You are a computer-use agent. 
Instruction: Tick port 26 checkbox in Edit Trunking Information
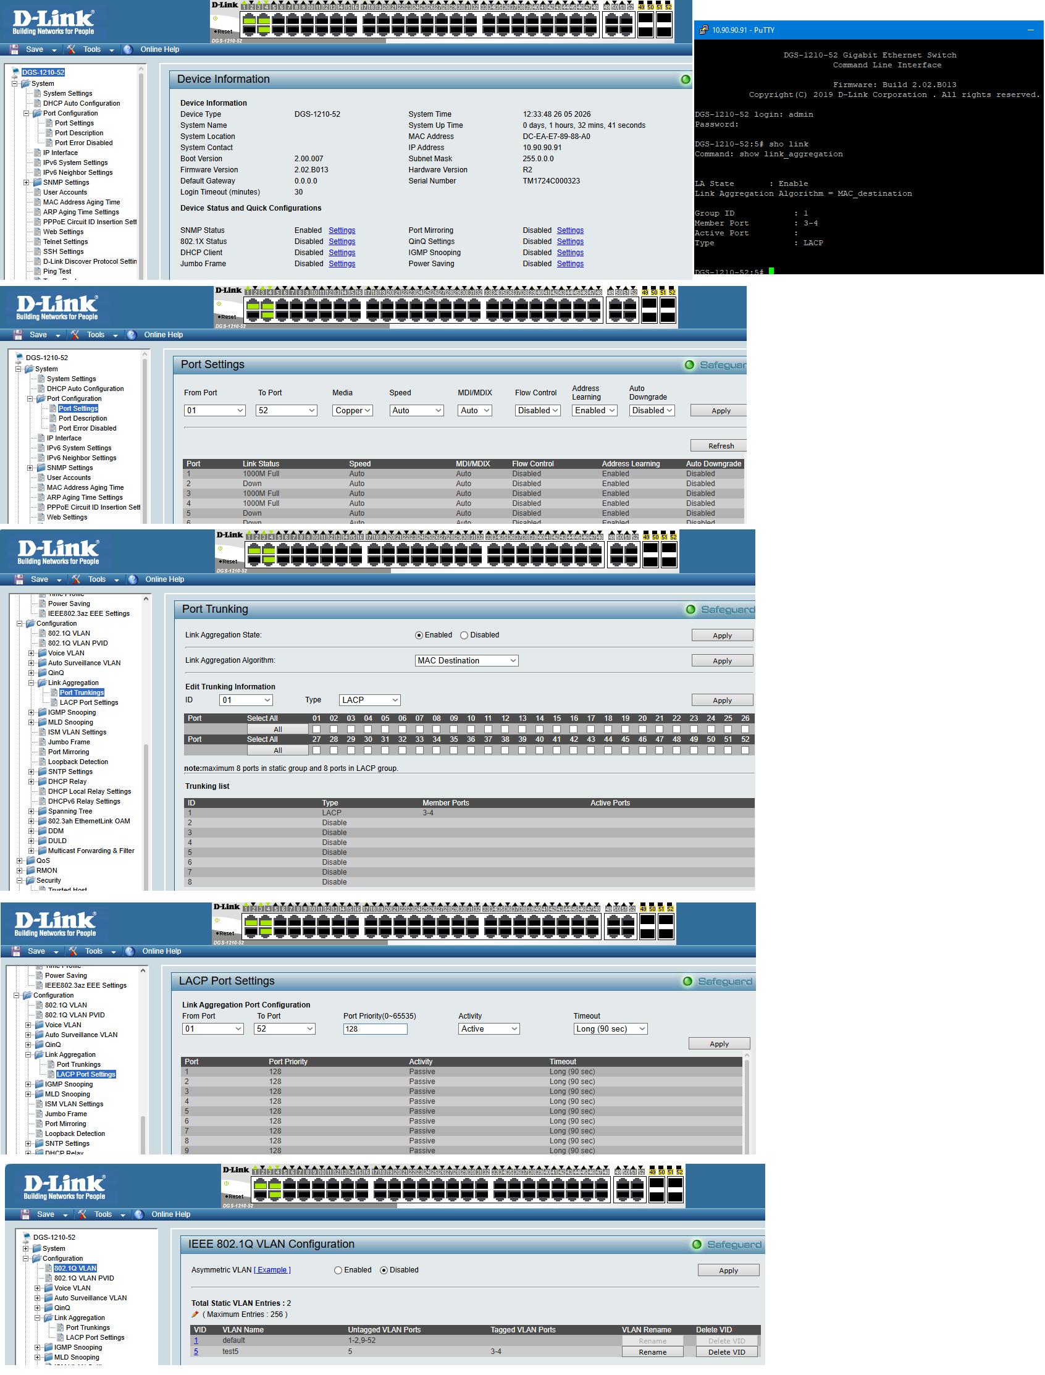coord(745,730)
